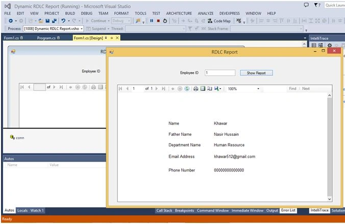Click Continue in the debug toolbar
The width and height of the screenshot is (345, 224).
pyautogui.click(x=96, y=21)
